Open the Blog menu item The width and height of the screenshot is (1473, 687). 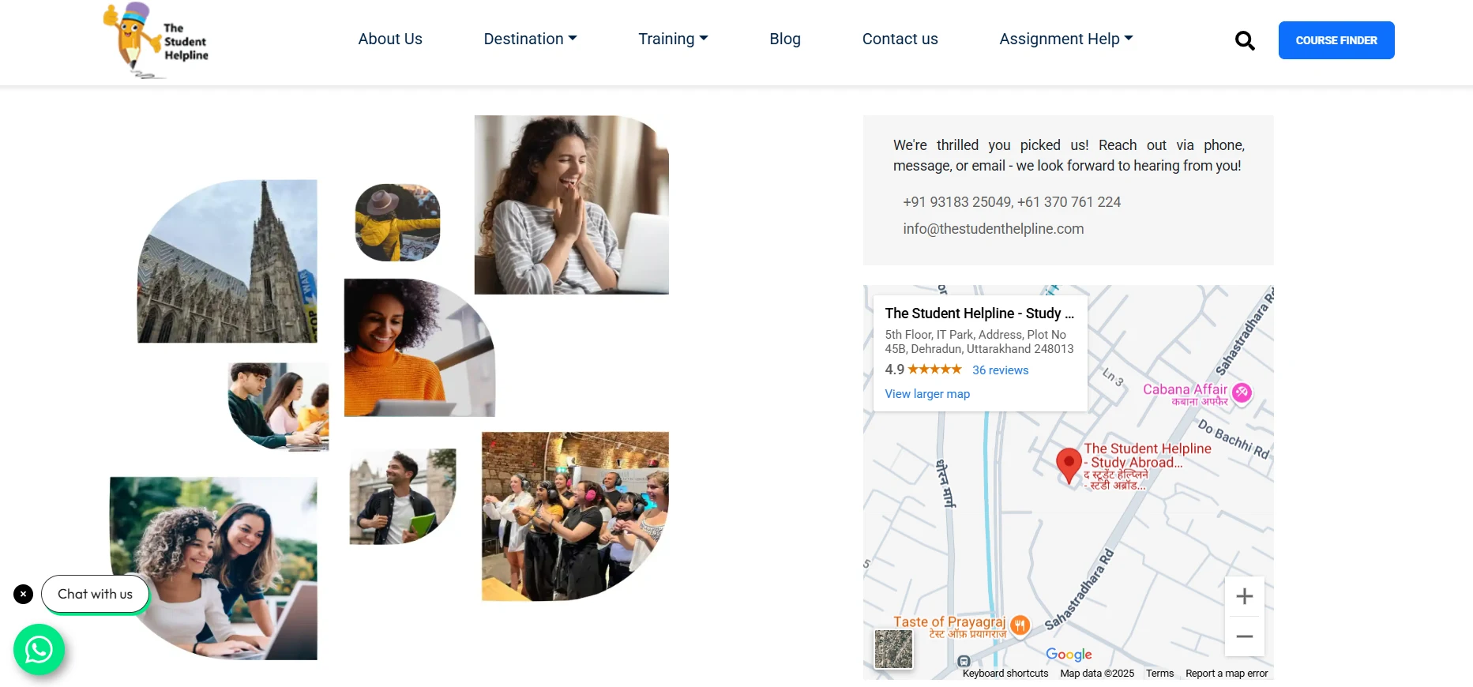(785, 39)
